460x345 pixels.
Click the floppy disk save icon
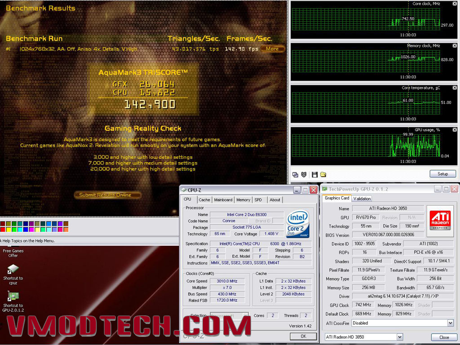pos(314,175)
